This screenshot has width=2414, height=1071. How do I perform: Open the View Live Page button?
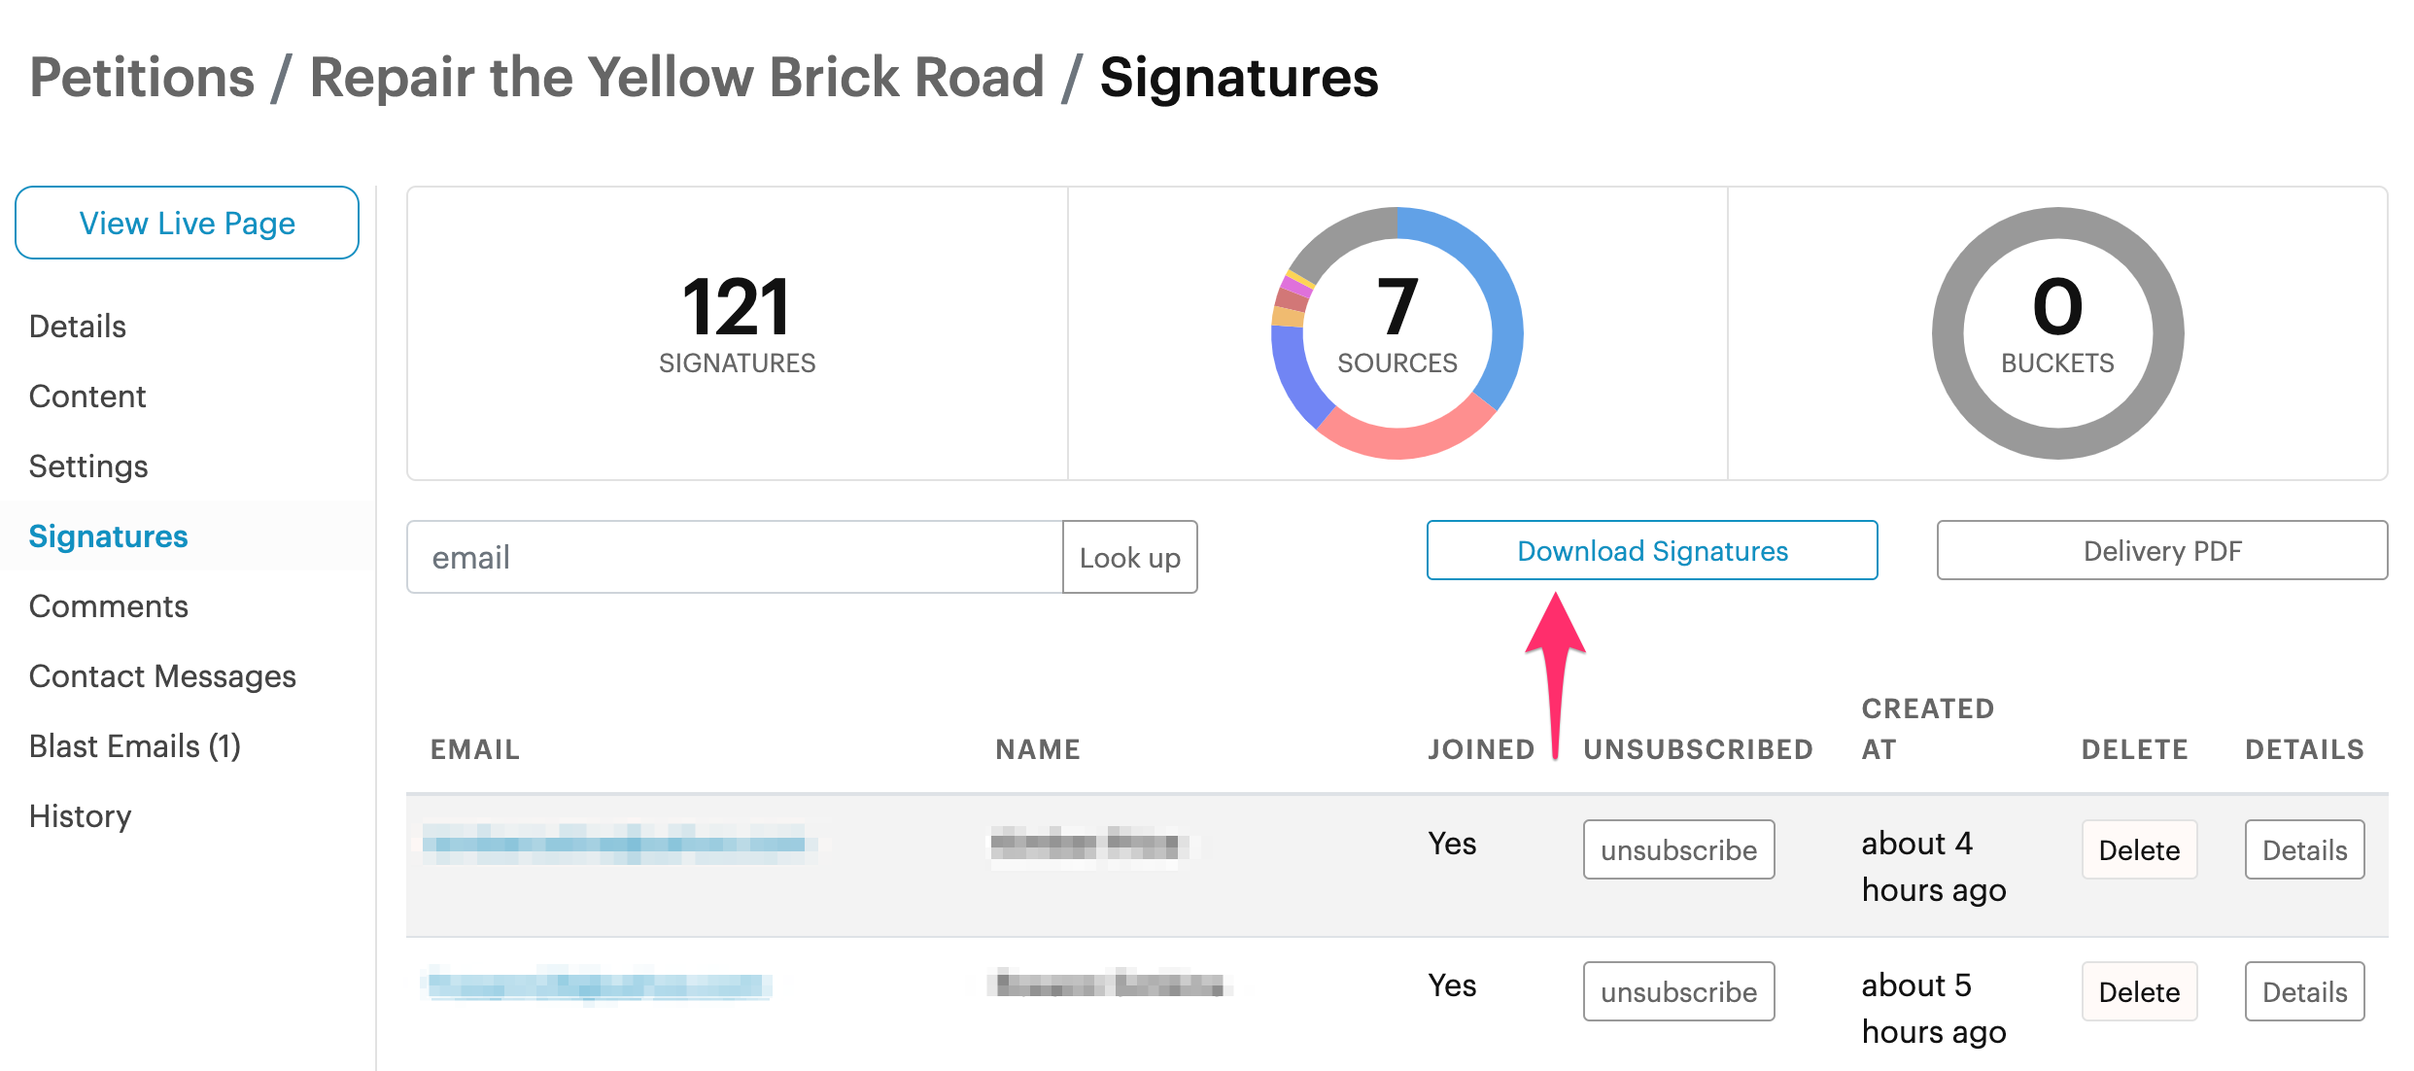(x=187, y=223)
